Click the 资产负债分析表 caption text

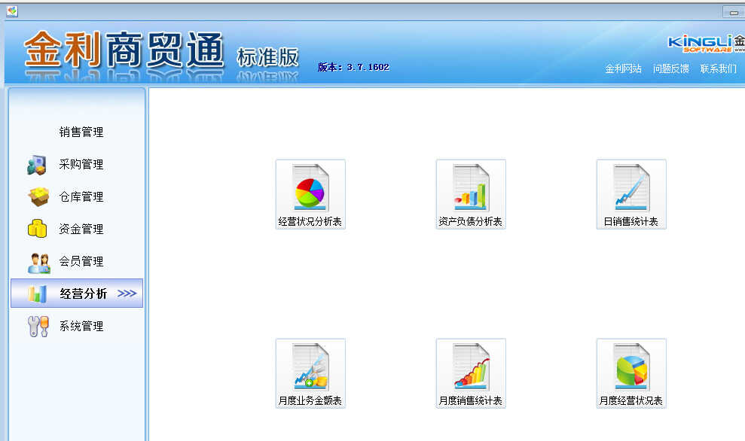470,222
